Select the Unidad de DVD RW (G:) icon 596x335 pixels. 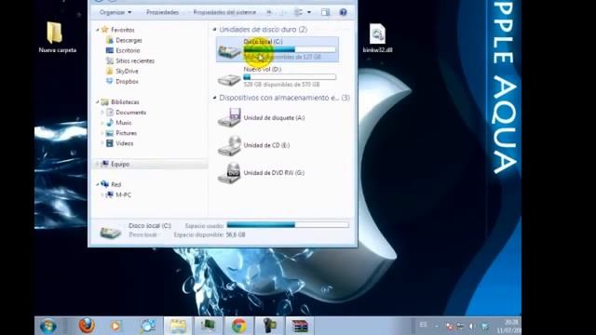(x=229, y=173)
